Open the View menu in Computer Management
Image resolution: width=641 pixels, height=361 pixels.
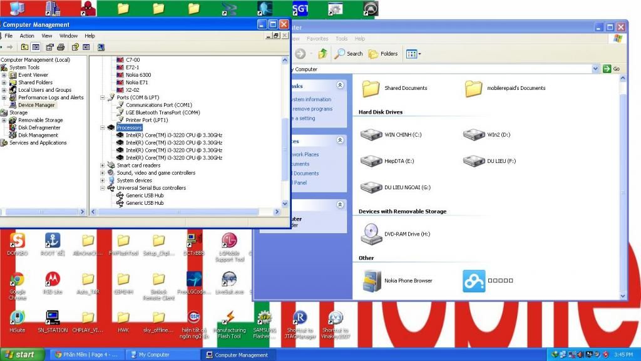pos(46,36)
